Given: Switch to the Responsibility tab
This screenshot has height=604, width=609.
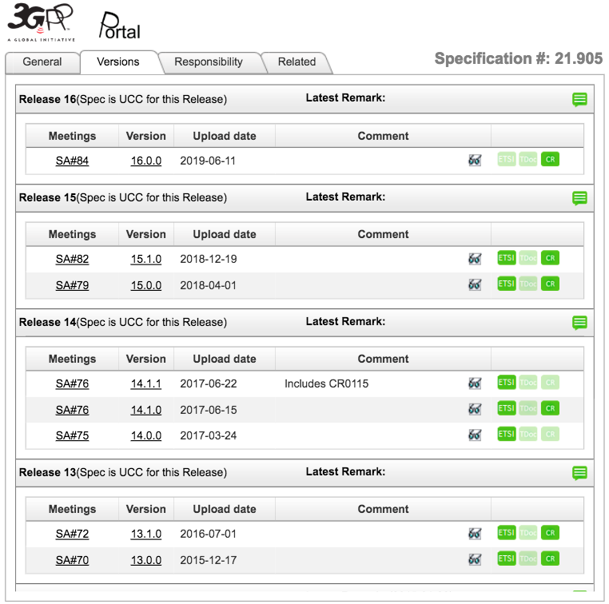Looking at the screenshot, I should point(209,62).
